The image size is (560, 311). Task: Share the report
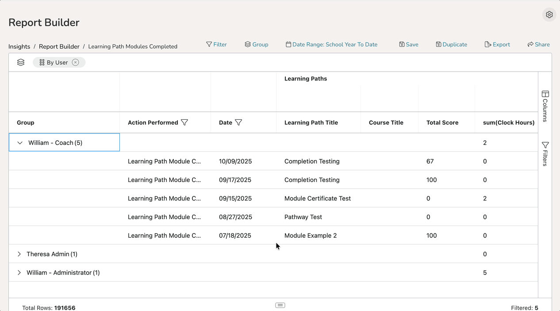click(x=538, y=45)
